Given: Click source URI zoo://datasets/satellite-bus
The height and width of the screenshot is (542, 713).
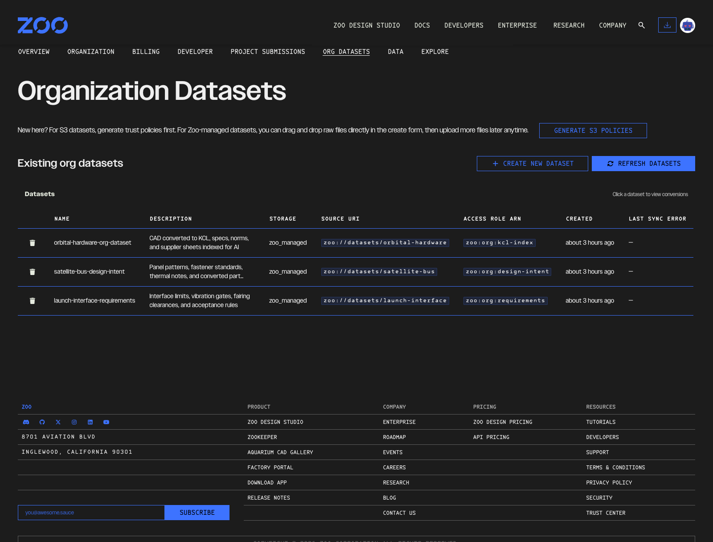Looking at the screenshot, I should tap(379, 271).
